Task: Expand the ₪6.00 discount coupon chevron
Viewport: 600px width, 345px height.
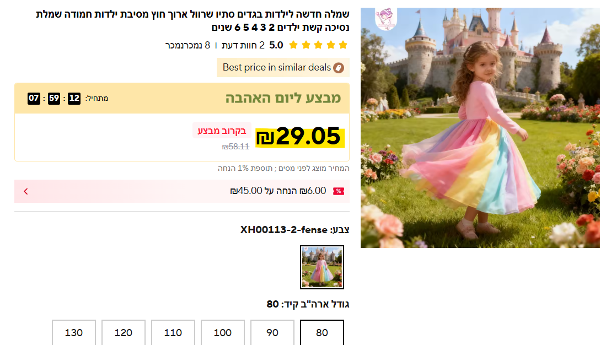Action: tap(25, 191)
